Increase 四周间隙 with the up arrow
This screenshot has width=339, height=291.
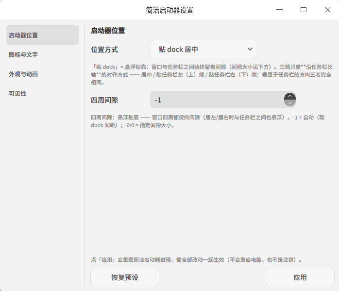point(290,96)
